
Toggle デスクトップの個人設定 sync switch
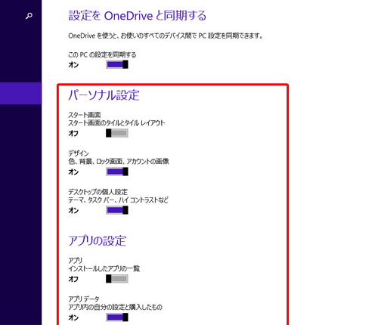click(117, 210)
